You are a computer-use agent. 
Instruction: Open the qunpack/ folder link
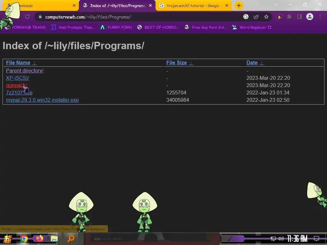[16, 85]
